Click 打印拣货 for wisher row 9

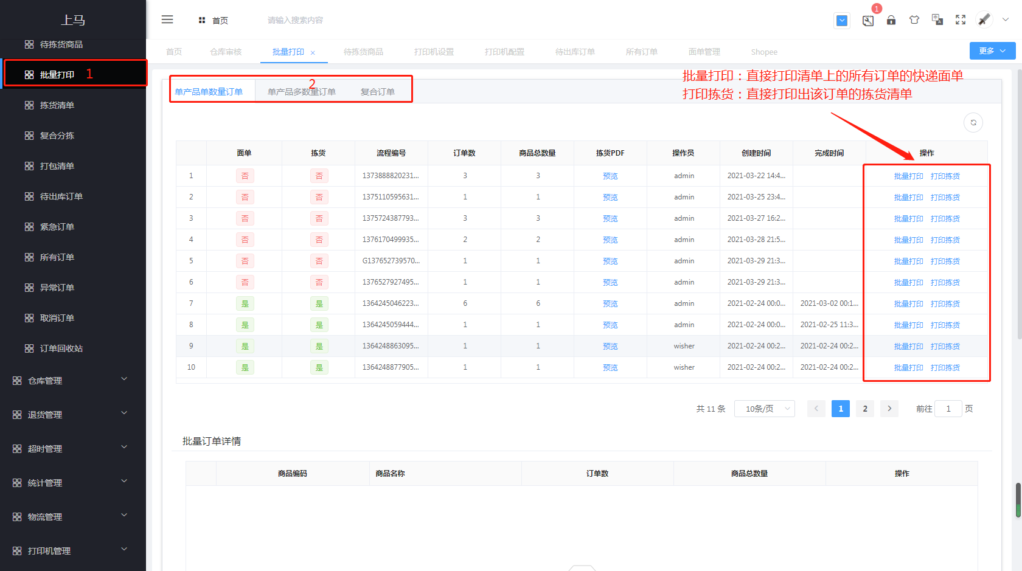945,347
